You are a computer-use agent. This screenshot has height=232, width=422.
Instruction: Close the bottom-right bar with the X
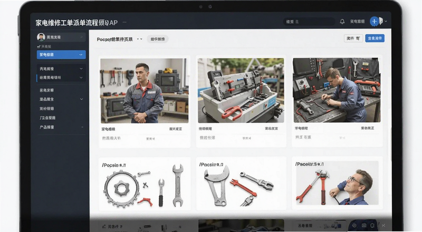coord(383,226)
